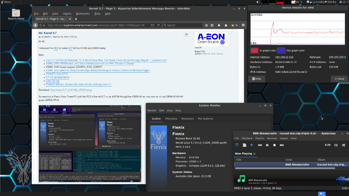
Task: Open PowerPC fixes 5.7-3 link
Action: tap(57, 74)
